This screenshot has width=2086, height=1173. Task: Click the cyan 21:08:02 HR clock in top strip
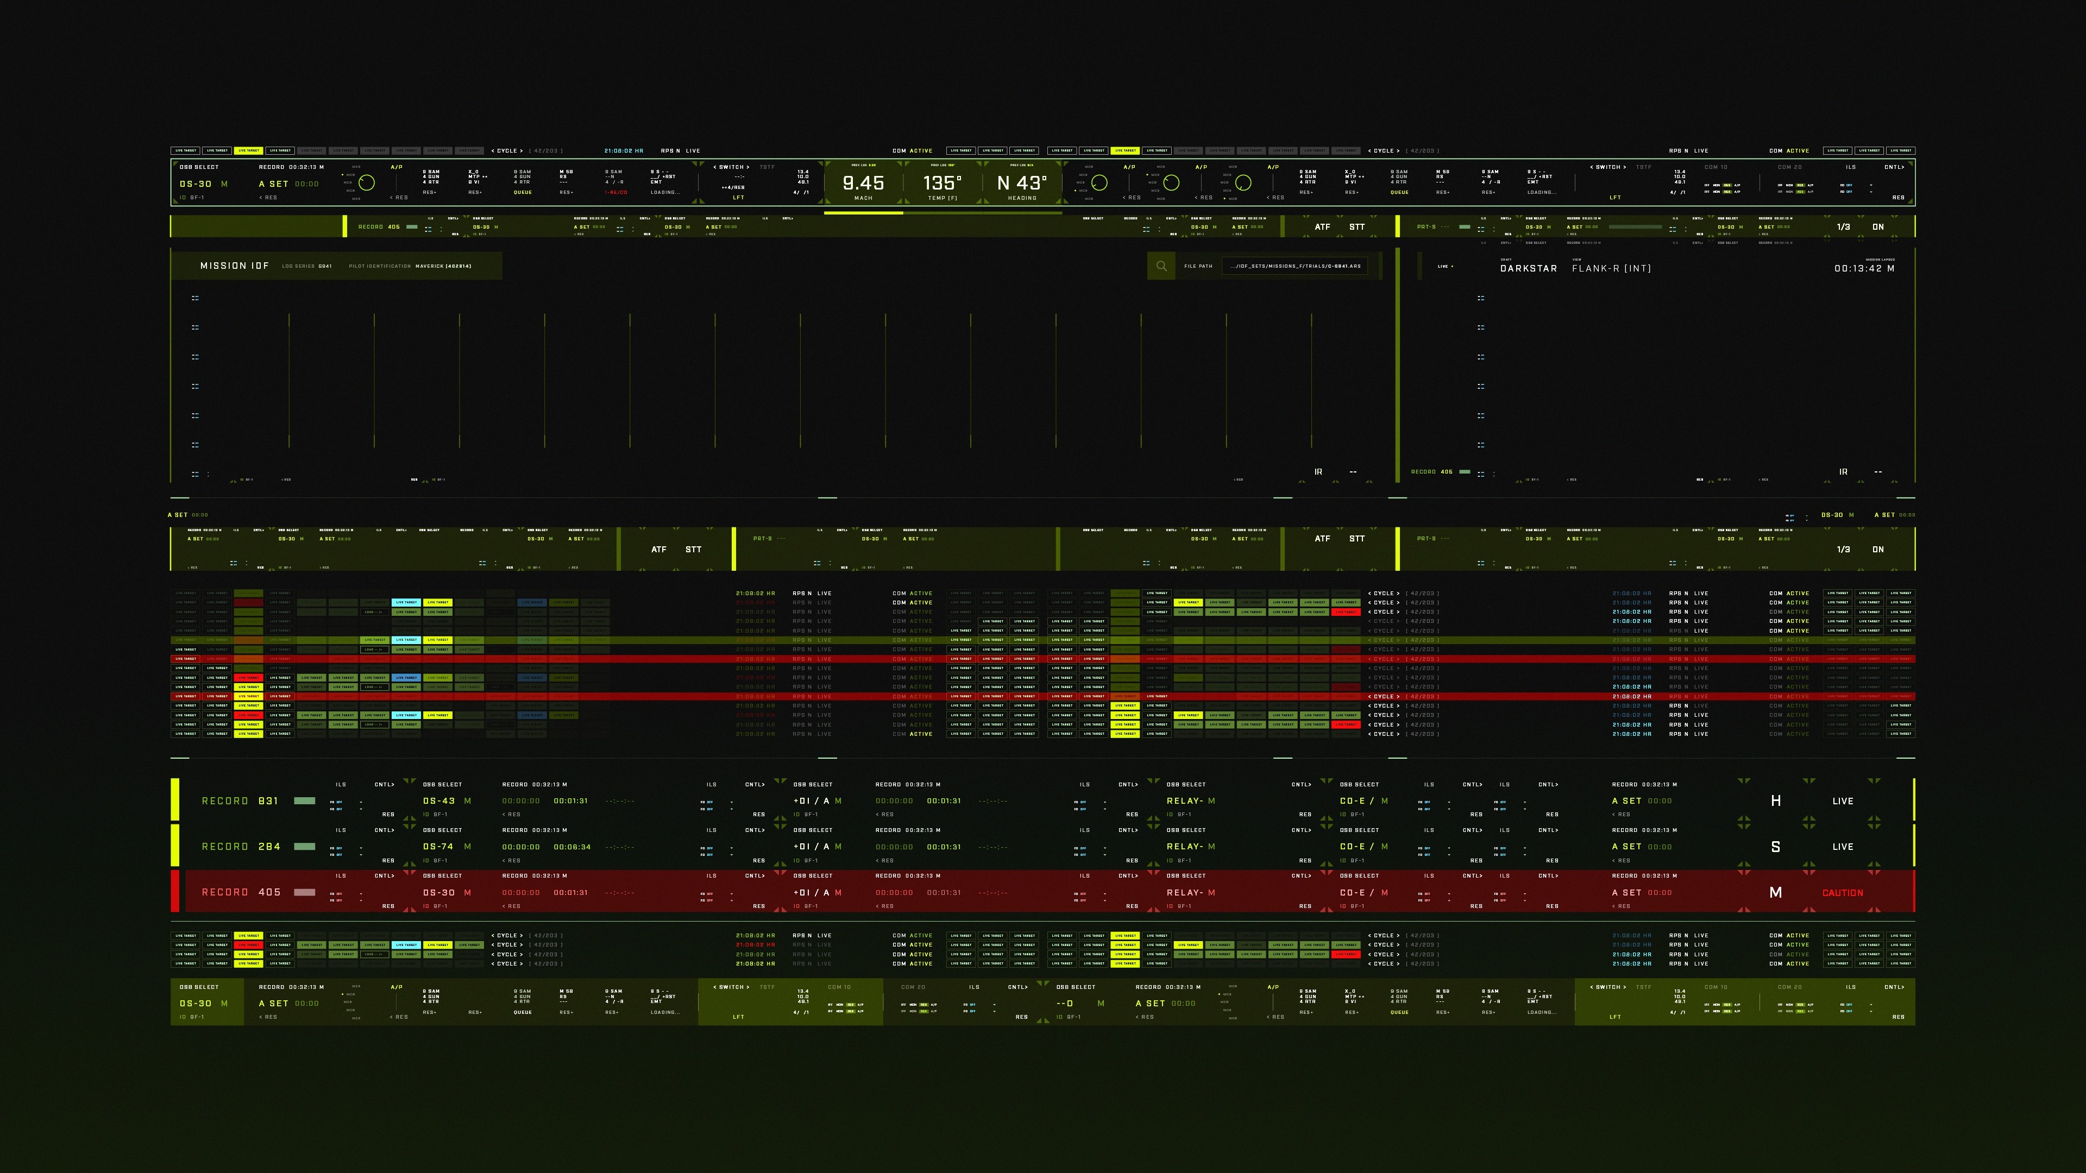tap(624, 150)
